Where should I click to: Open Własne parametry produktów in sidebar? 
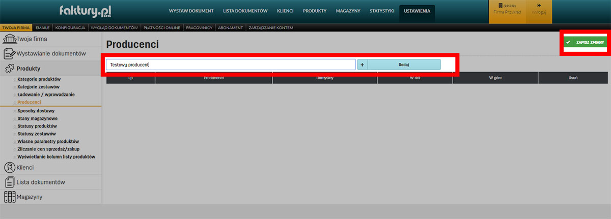48,141
